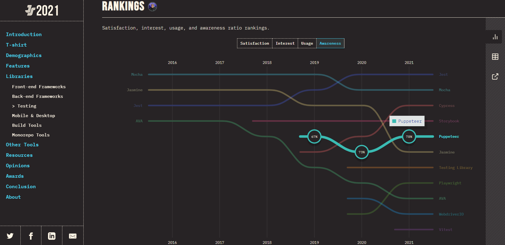Viewport: 505px width, 245px height.
Task: Click the 2021 year label above chart
Action: point(409,63)
